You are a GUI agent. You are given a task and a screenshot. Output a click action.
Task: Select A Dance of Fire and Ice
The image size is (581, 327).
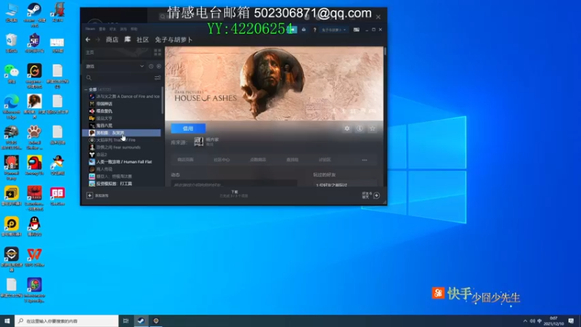124,97
